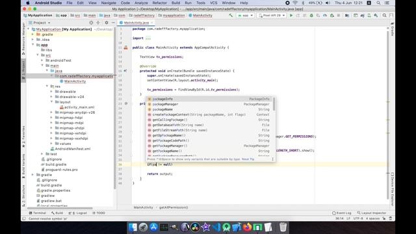Screen dimensions: 416x234
Task: Open the VCS menu
Action: tap(214, 3)
